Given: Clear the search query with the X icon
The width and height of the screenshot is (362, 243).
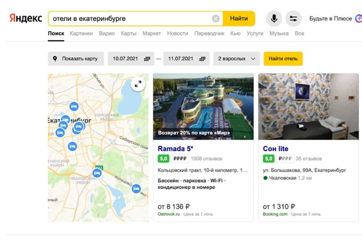Looking at the screenshot, I should pos(216,19).
